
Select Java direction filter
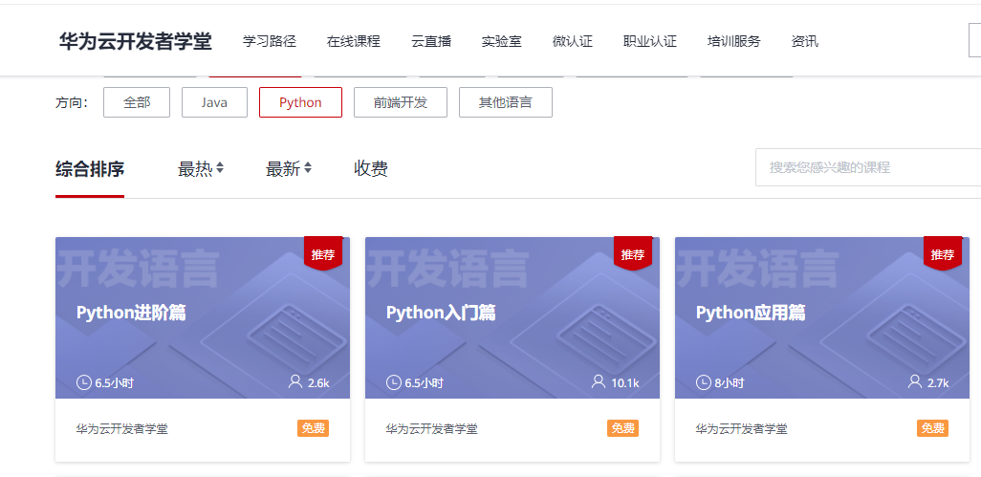(214, 102)
